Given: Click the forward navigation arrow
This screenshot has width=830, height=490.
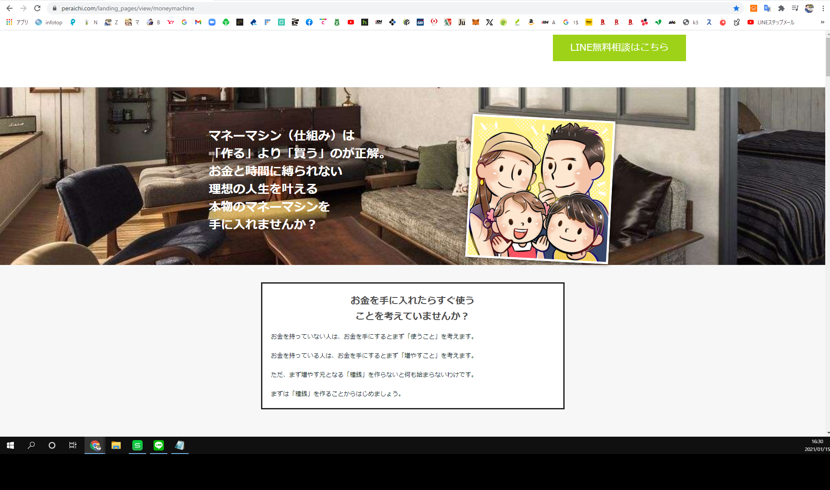Looking at the screenshot, I should [23, 8].
